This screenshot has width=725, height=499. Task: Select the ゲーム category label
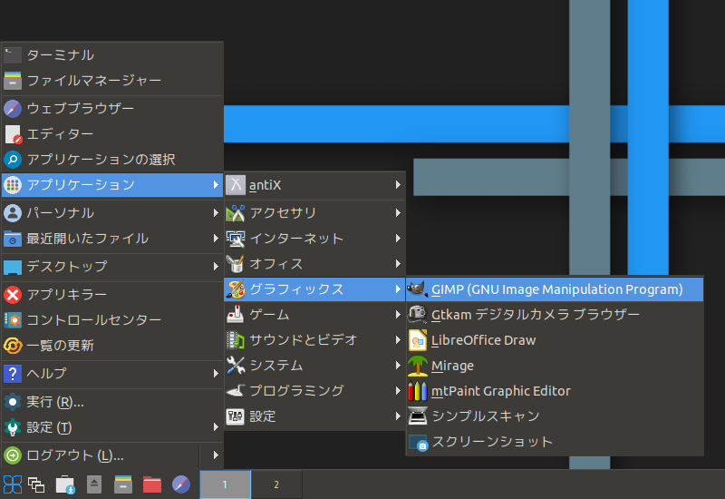pyautogui.click(x=269, y=315)
